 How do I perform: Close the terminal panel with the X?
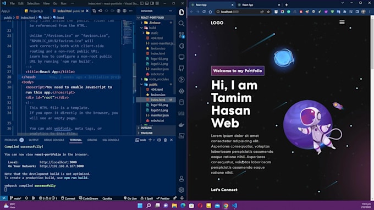click(172, 140)
